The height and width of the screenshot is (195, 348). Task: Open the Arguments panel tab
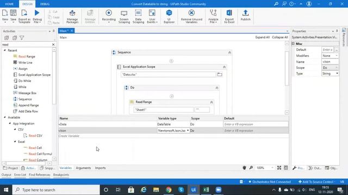tap(83, 168)
